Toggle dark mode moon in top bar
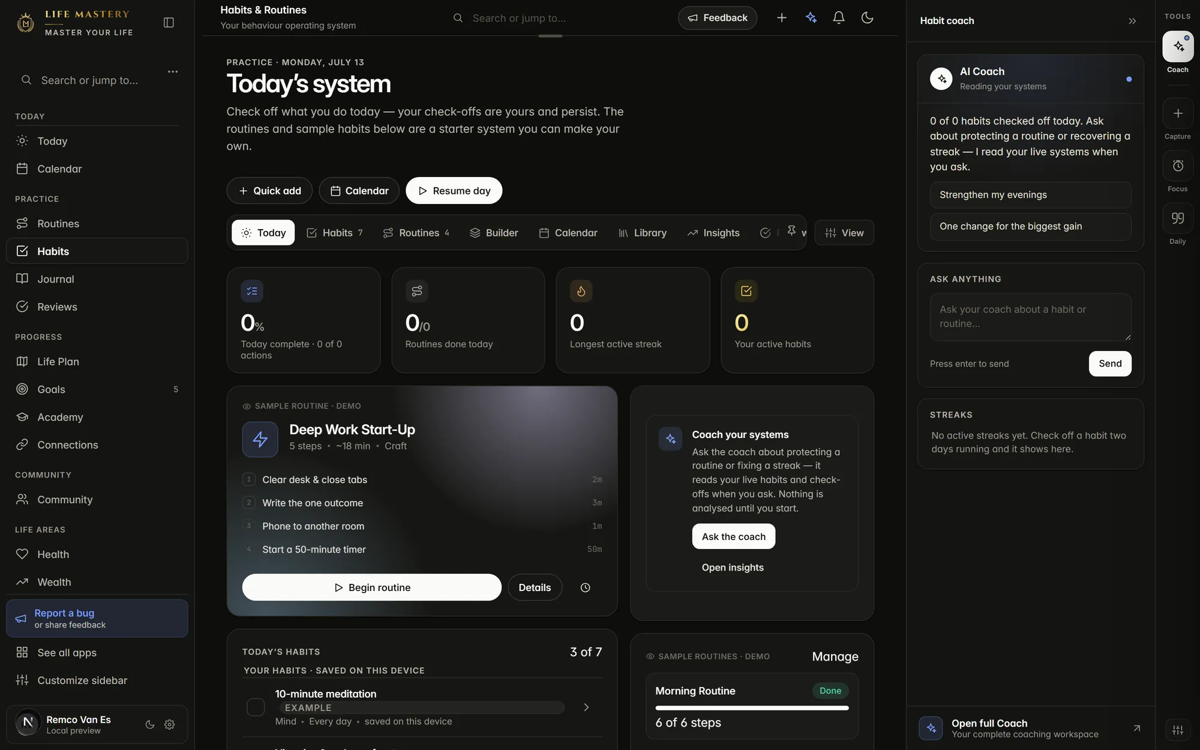The height and width of the screenshot is (750, 1200). 867,18
